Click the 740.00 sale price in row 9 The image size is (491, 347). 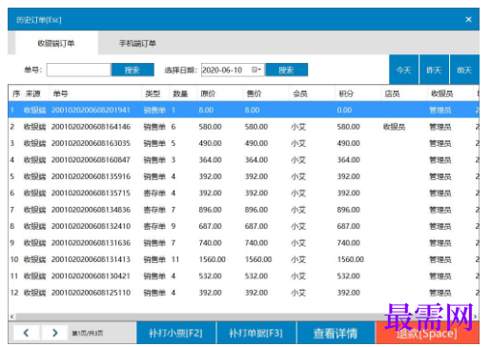pyautogui.click(x=256, y=243)
